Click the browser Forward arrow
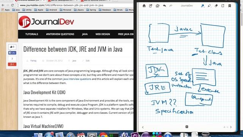 (8, 5)
